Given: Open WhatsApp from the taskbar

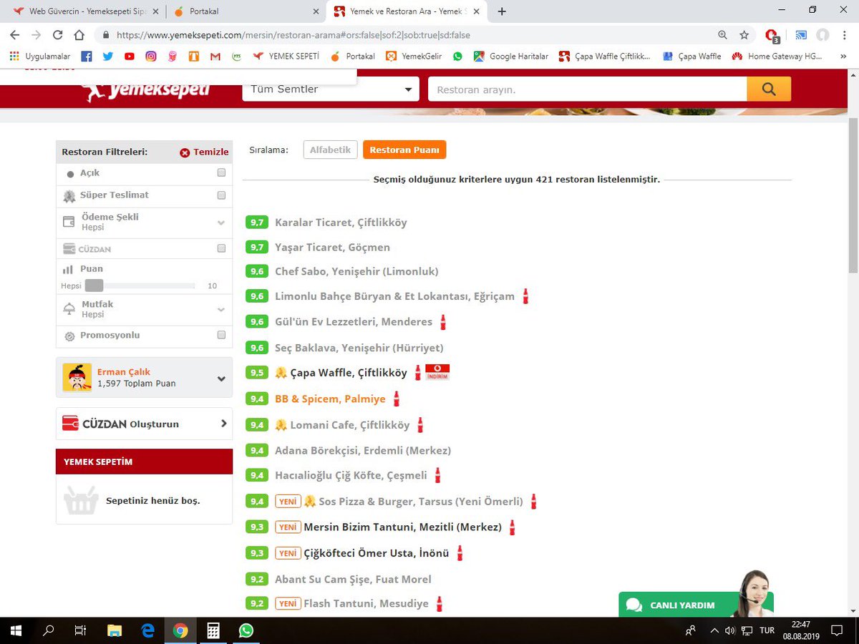Looking at the screenshot, I should [x=246, y=630].
